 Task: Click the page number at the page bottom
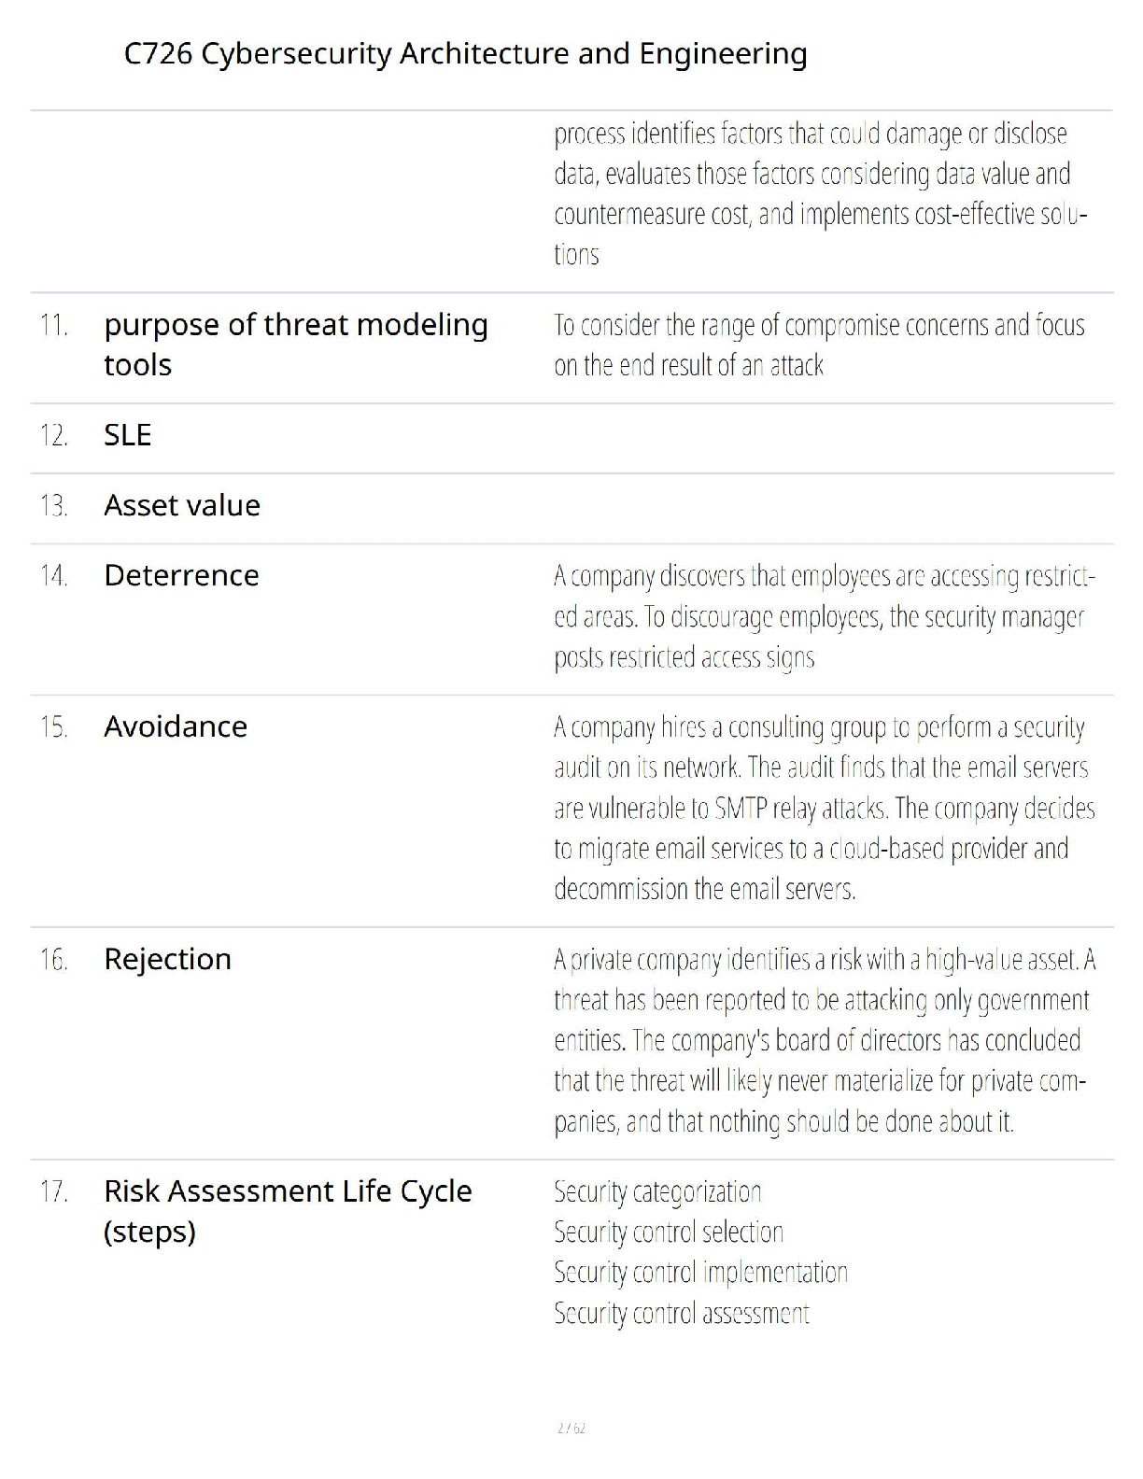click(x=571, y=1428)
